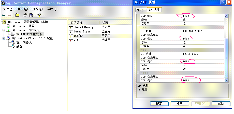Open the Properties toolbar icon

25,15
